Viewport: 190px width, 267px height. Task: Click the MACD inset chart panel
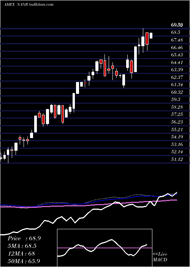tap(104, 248)
